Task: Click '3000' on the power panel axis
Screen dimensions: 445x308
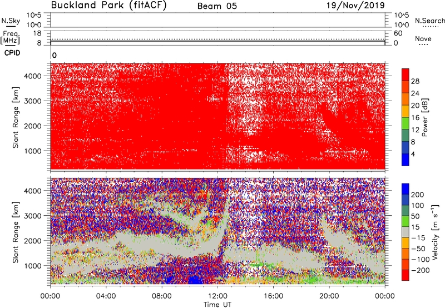Action: [x=33, y=101]
